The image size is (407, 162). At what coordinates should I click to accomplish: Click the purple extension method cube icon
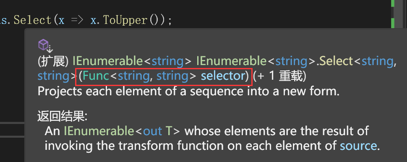tap(45, 46)
